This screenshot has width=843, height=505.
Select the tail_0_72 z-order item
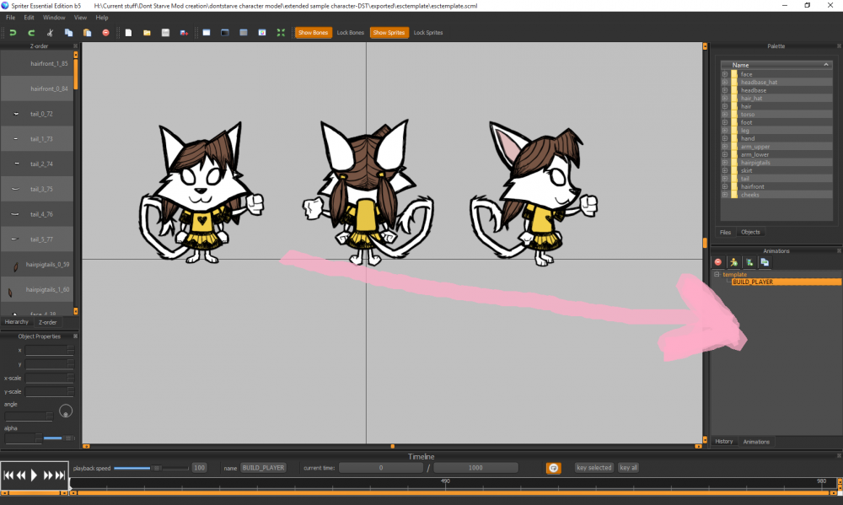click(x=36, y=114)
